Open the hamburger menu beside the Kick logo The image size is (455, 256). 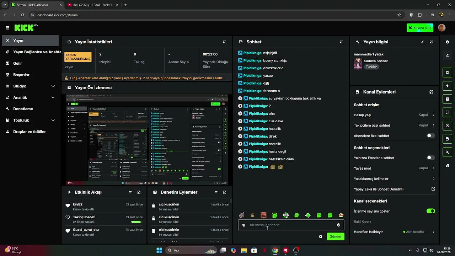tap(7, 28)
